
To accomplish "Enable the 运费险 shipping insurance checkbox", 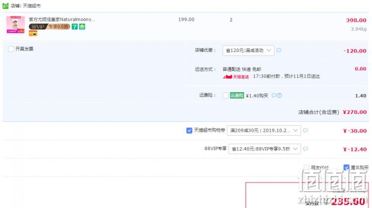I will [226, 96].
